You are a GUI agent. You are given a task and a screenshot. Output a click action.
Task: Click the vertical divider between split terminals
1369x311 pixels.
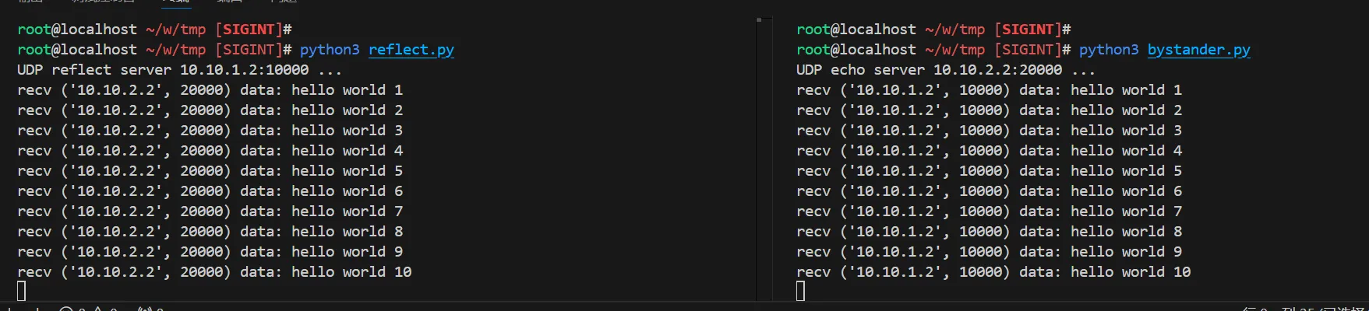[756, 155]
